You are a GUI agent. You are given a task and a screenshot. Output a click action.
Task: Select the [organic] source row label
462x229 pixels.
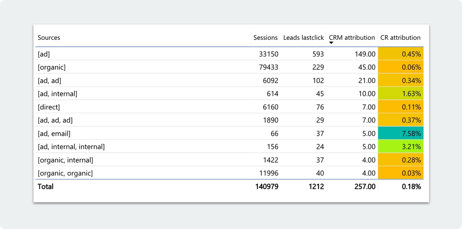(52, 67)
